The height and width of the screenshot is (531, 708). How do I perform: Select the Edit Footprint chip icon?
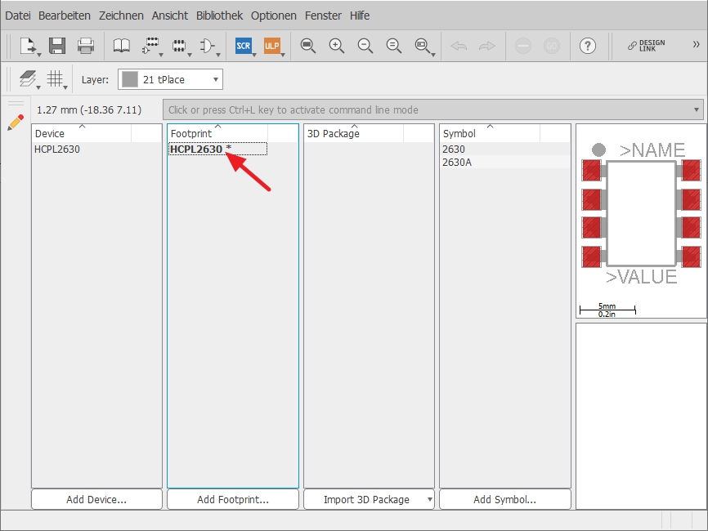pyautogui.click(x=179, y=46)
